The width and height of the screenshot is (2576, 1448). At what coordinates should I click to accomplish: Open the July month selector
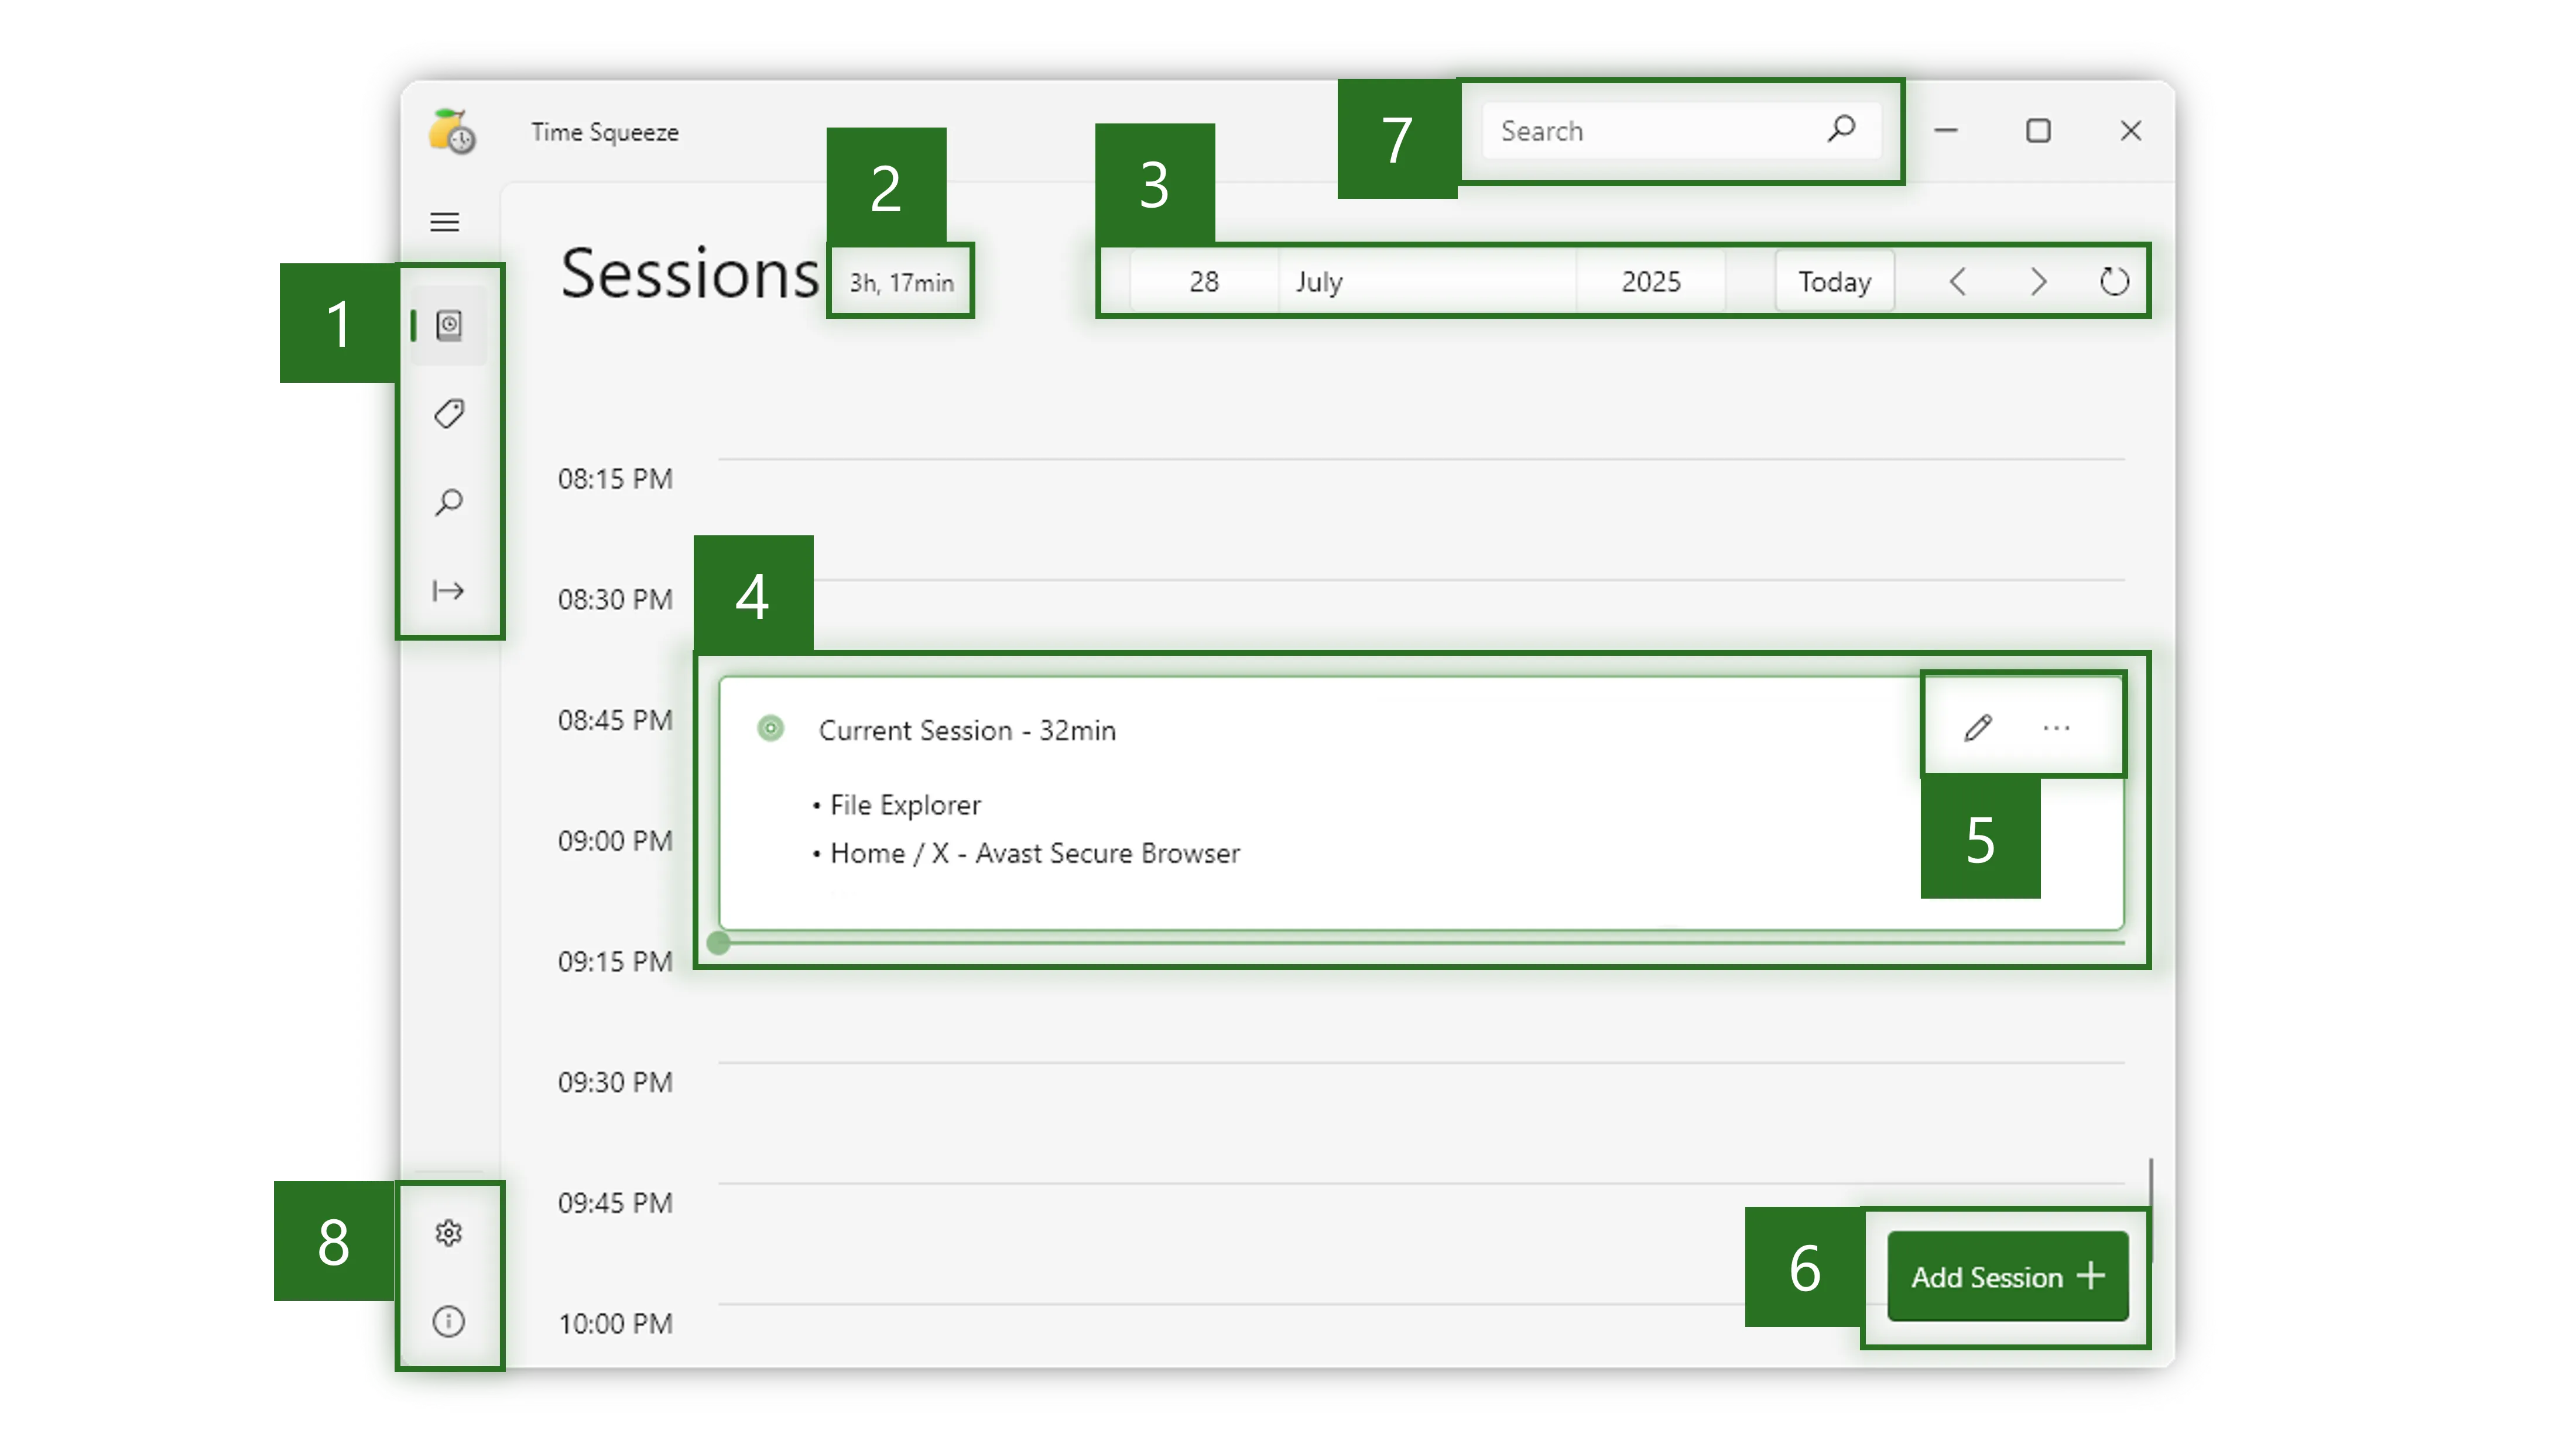tap(1319, 281)
